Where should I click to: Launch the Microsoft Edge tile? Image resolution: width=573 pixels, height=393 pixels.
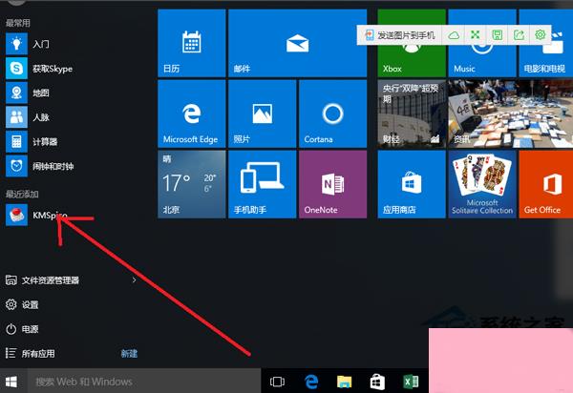pos(192,114)
